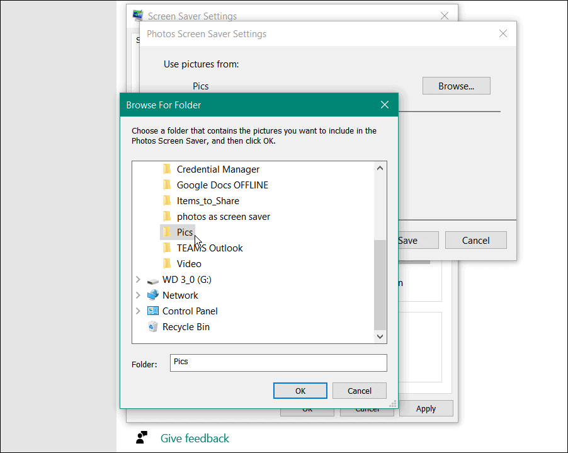Click the Folder name text field
The height and width of the screenshot is (453, 568).
278,362
